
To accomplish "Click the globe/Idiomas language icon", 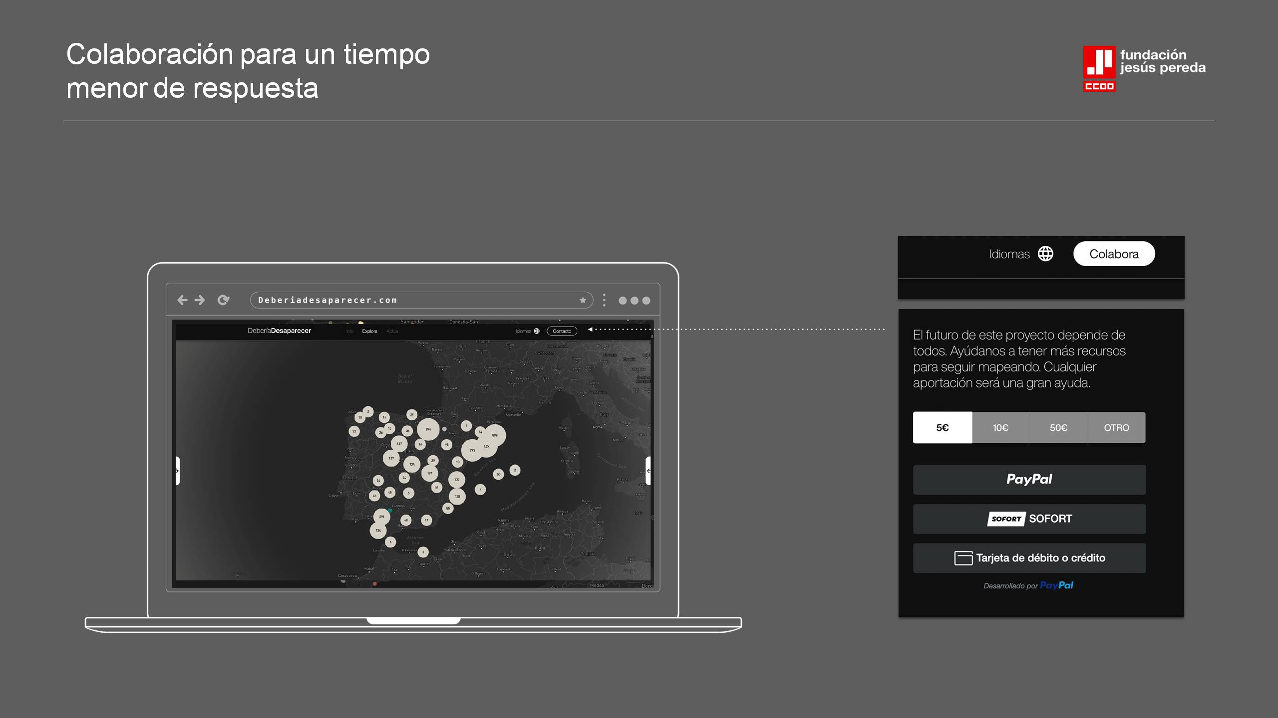I will 1046,253.
